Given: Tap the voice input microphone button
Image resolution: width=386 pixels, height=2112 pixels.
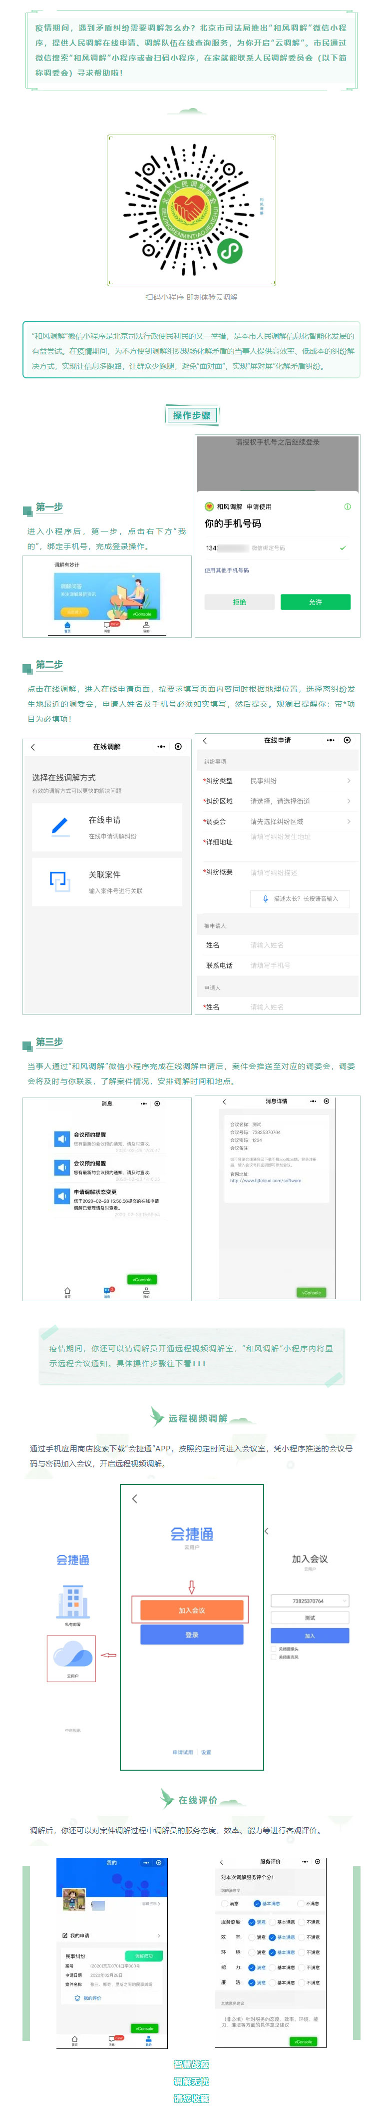Looking at the screenshot, I should (300, 898).
